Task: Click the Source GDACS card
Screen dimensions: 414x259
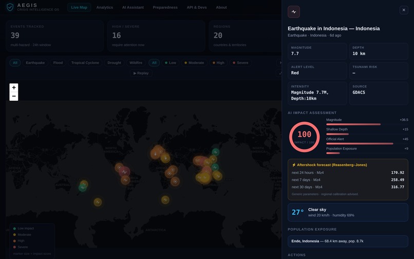Action: [x=379, y=94]
